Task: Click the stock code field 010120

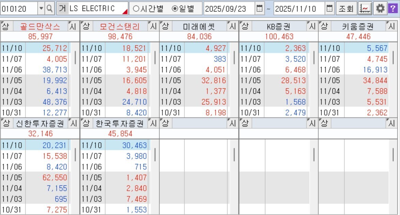Action: click(x=19, y=9)
